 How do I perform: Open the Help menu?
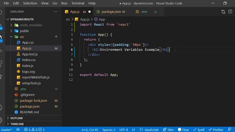(92, 3)
